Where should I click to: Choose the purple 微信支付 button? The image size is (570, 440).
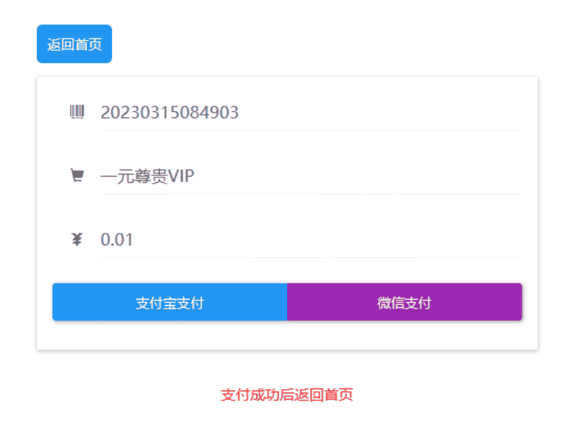click(405, 302)
